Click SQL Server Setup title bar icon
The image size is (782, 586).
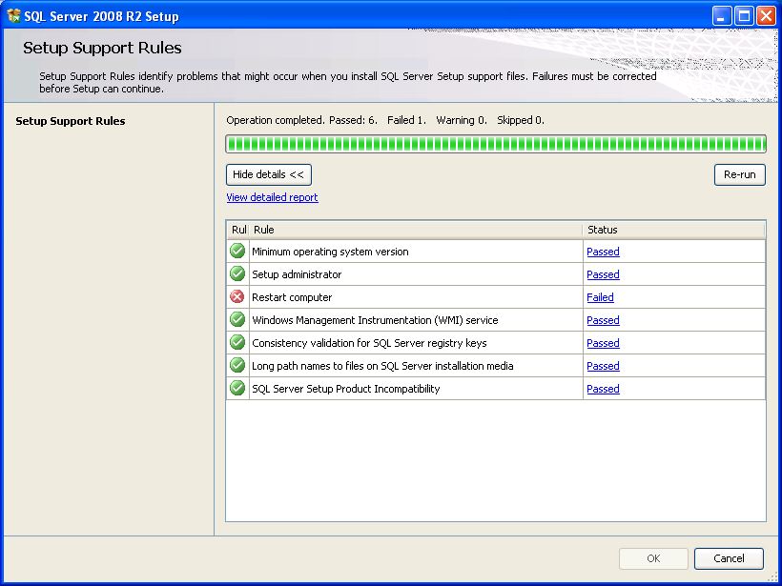click(13, 15)
